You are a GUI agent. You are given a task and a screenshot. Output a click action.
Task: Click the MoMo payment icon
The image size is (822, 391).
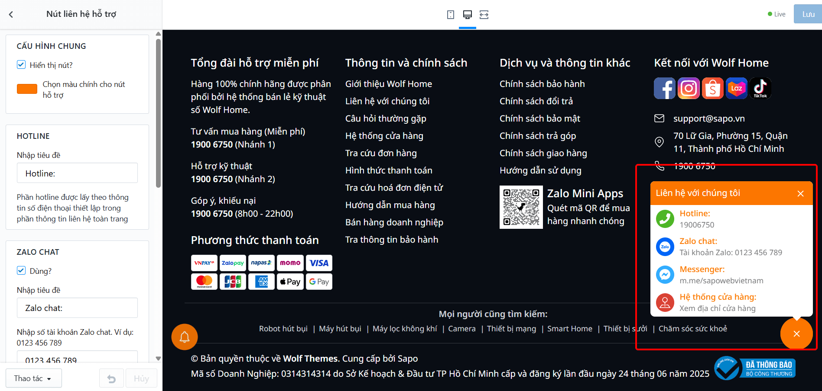point(290,263)
